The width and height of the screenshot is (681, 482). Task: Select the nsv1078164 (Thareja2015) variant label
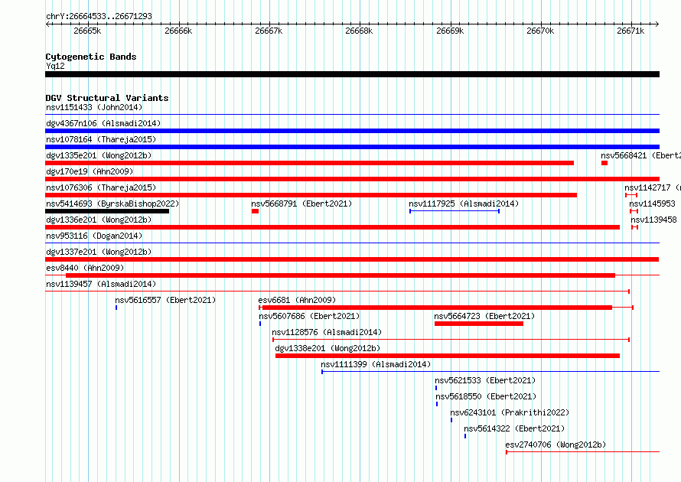101,139
